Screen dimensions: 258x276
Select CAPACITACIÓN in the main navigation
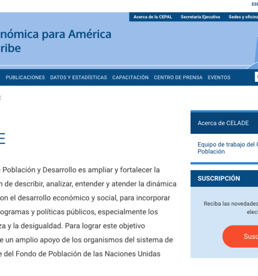click(x=130, y=77)
